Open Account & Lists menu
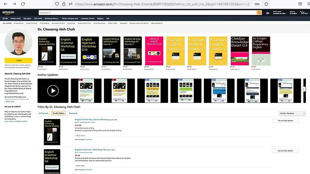Image resolution: width=310 pixels, height=174 pixels. pyautogui.click(x=279, y=13)
